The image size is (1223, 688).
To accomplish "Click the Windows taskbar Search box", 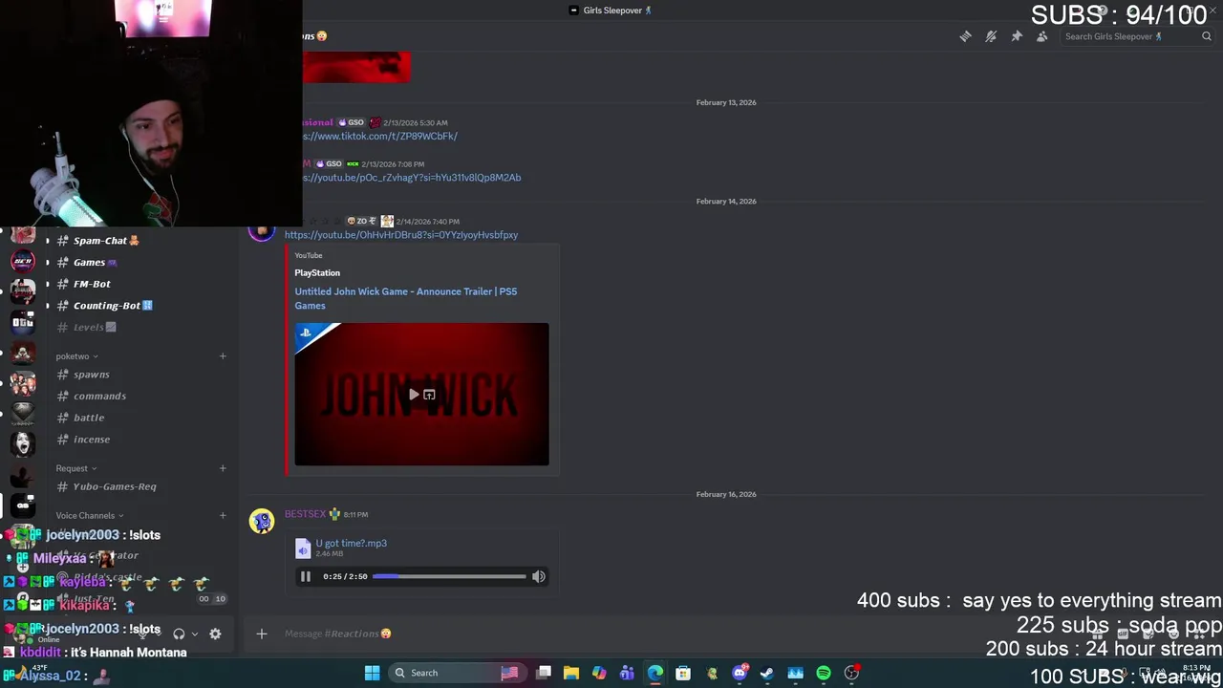I will [457, 673].
